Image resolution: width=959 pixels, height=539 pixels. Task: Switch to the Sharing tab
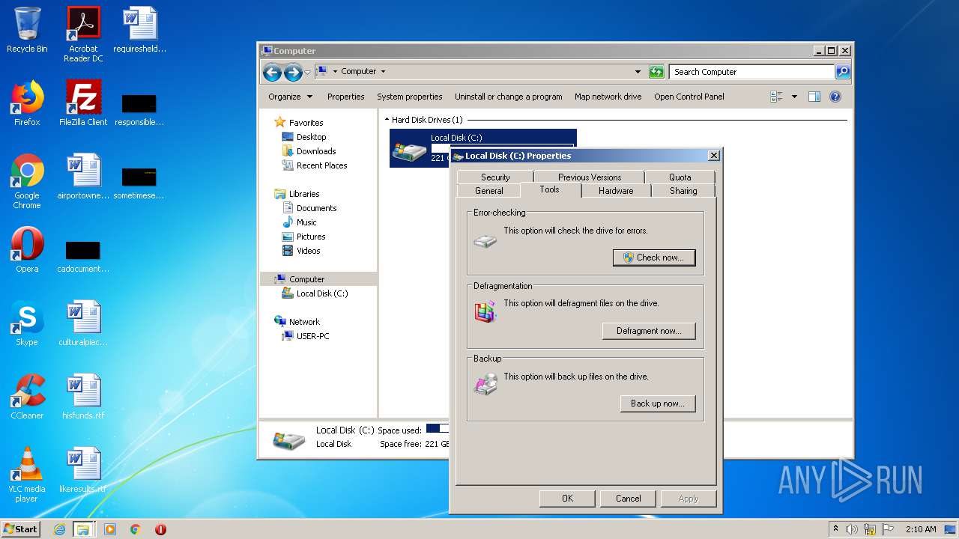[x=683, y=191]
